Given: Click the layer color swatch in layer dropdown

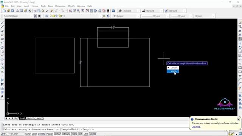Looking at the screenshot, I should click(62, 16).
